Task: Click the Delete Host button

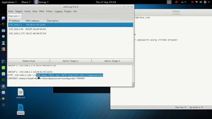Action: click(x=29, y=61)
